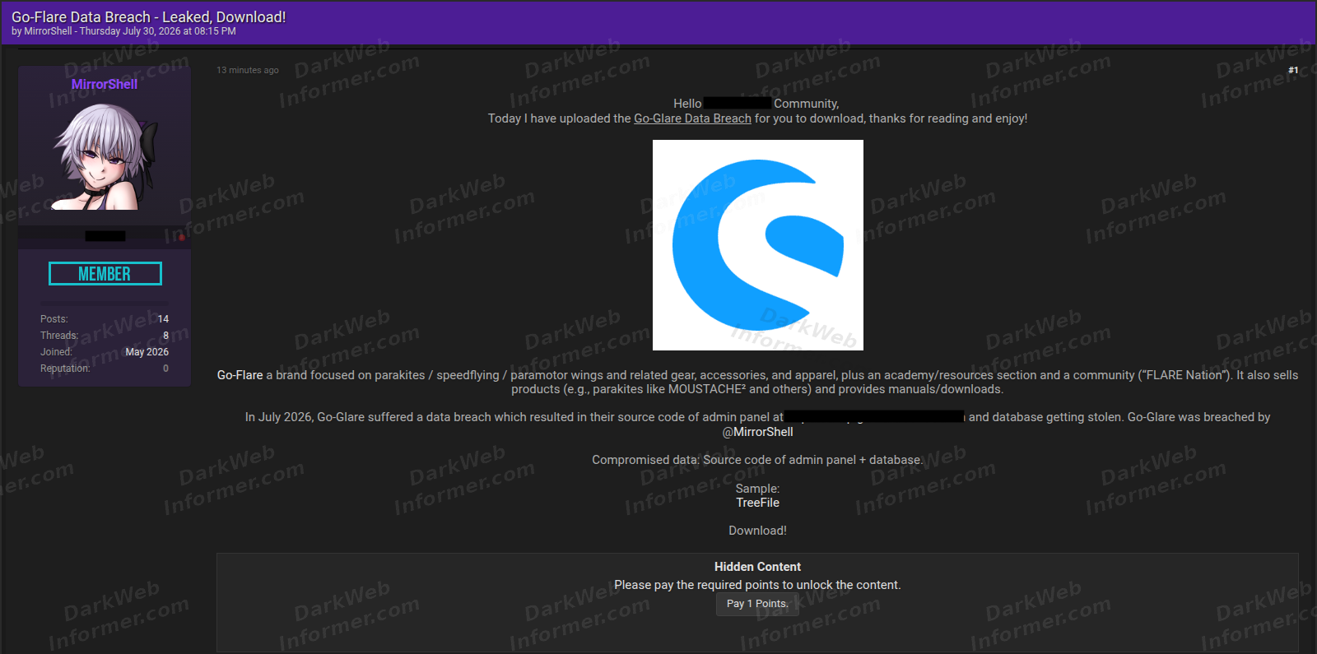Click the MEMBER rank badge
The height and width of the screenshot is (654, 1317).
click(105, 274)
